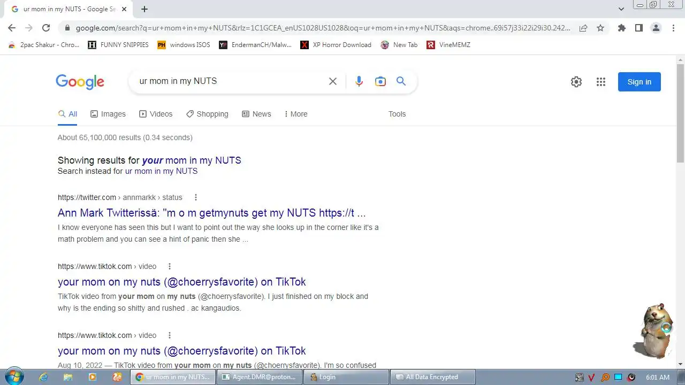Click the page vertical scrollbar thumb

(x=680, y=112)
